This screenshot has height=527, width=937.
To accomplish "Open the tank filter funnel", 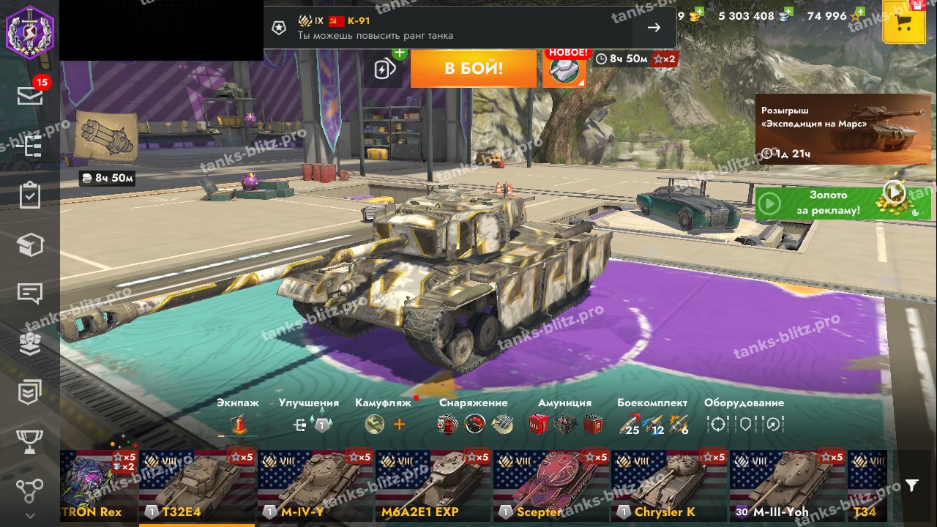I will point(911,485).
